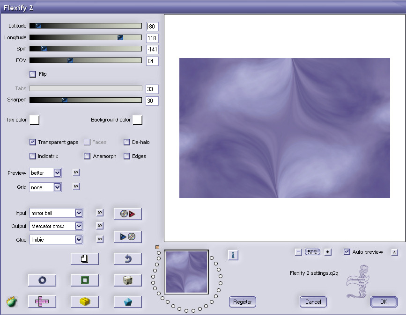Click the pink cross layout button
406x315 pixels.
pyautogui.click(x=42, y=301)
